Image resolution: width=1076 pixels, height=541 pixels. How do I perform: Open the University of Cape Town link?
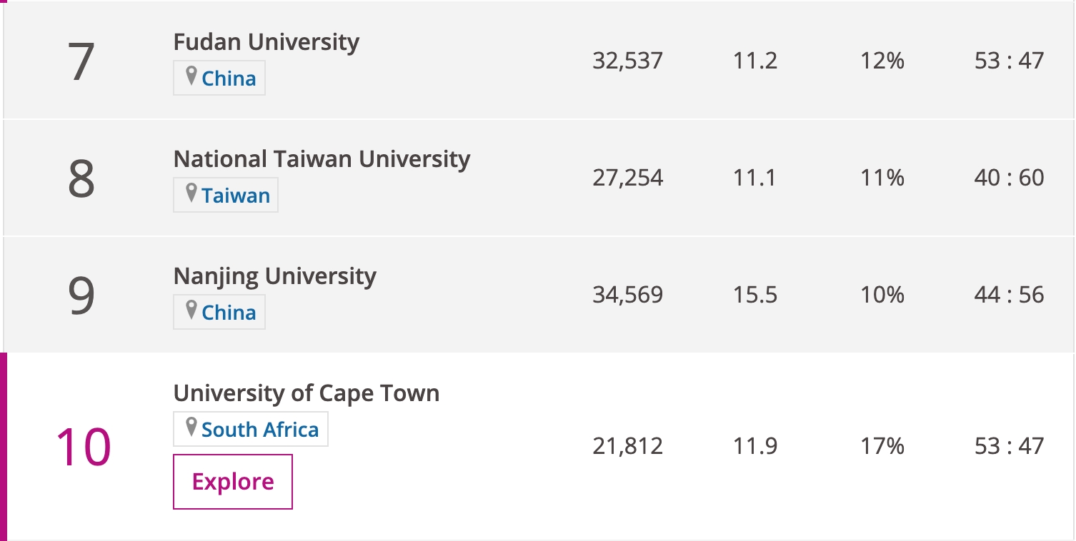[x=307, y=393]
